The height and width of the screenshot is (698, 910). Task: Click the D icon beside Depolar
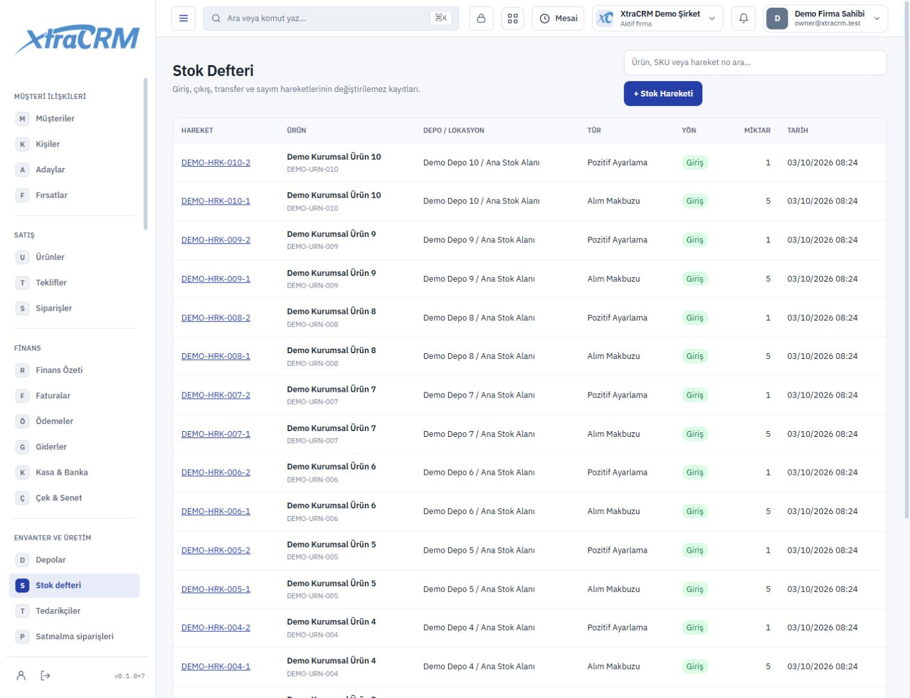point(23,560)
